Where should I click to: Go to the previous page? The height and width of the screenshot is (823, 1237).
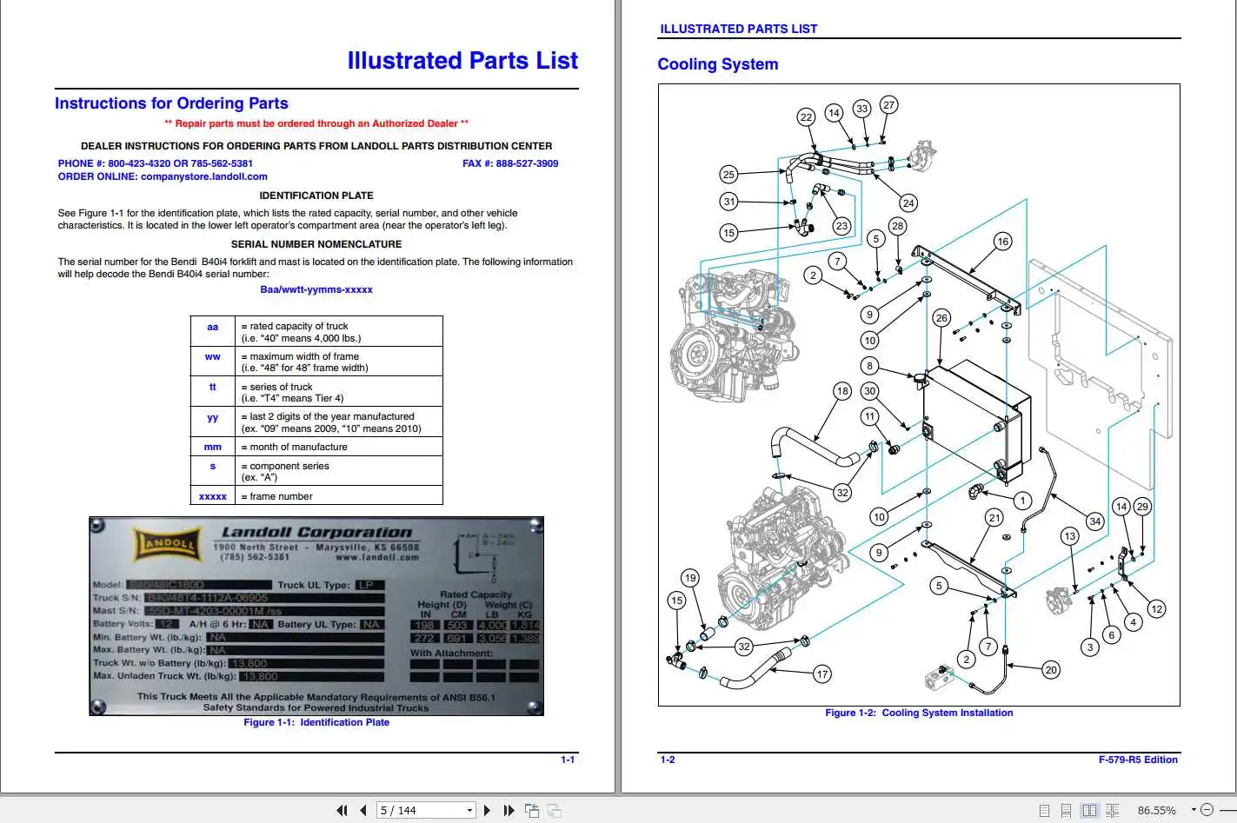362,809
